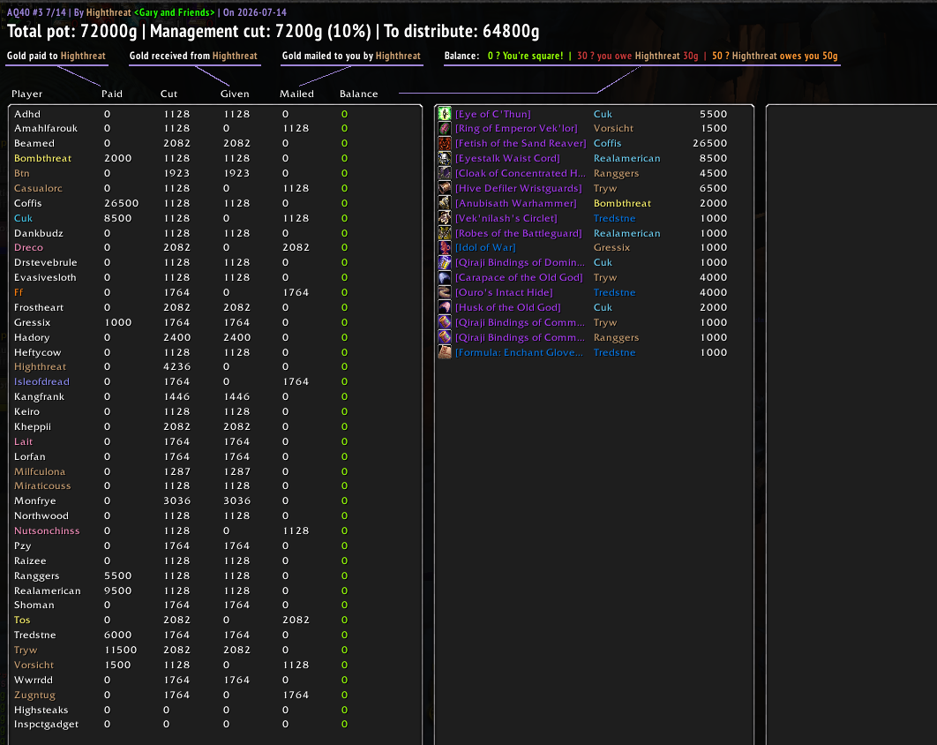This screenshot has height=745, width=937.
Task: Select the Bombthreat player name
Action: coord(42,159)
